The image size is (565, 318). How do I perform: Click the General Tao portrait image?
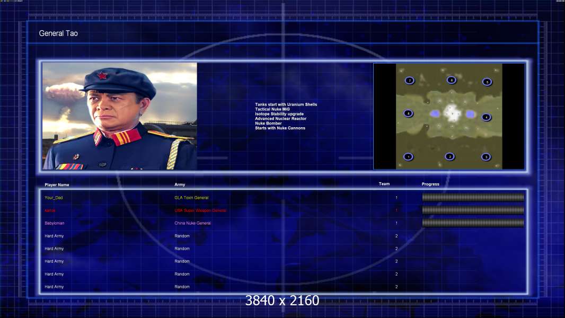pyautogui.click(x=120, y=116)
